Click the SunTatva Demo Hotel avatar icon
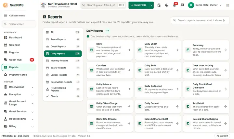234x139 pixels. (x=43, y=5)
